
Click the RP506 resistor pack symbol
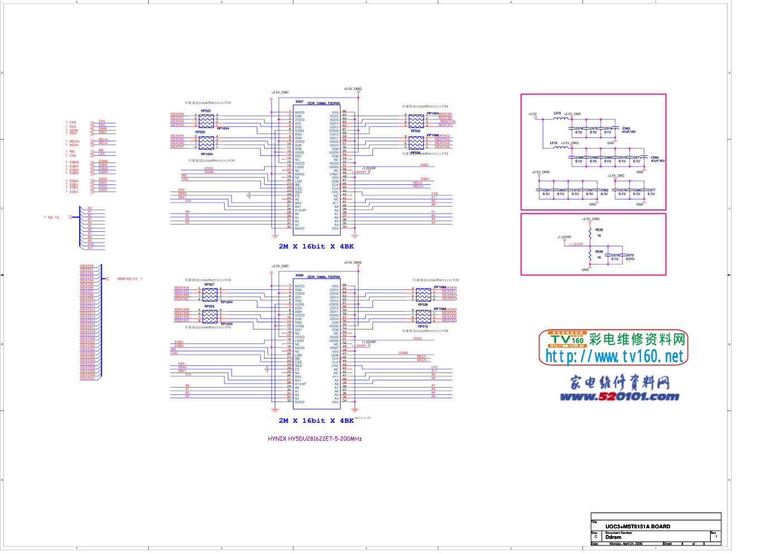click(416, 142)
